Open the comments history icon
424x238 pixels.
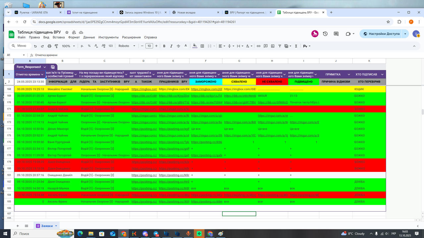point(336,34)
